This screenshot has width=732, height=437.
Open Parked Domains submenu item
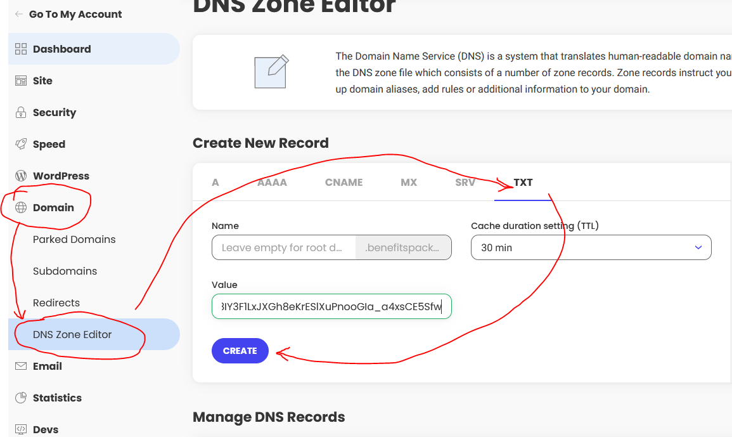tap(74, 239)
